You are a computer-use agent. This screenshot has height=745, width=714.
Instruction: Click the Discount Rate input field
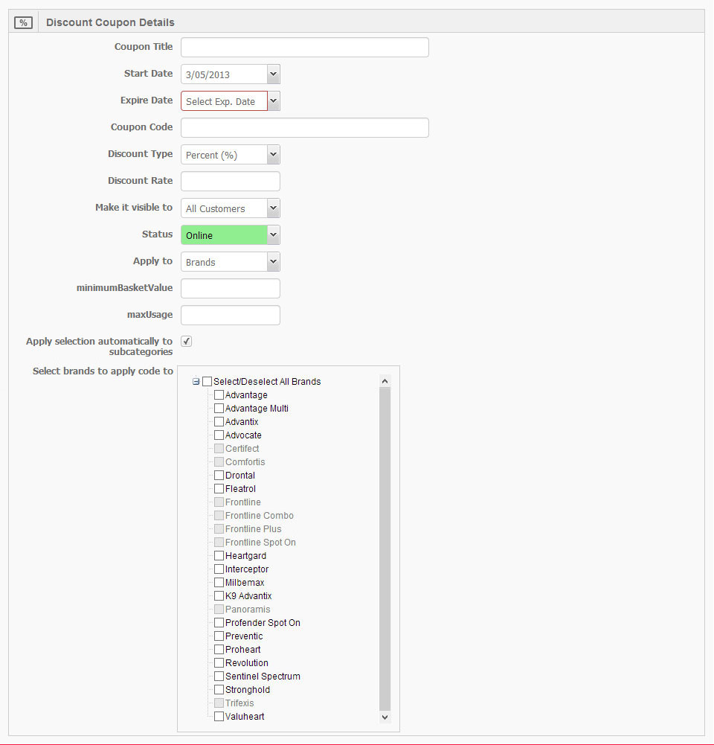pyautogui.click(x=231, y=182)
